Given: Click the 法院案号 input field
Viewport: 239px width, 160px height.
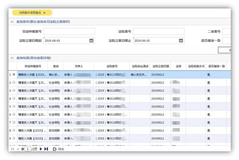Looking at the screenshot, I should point(159,31).
